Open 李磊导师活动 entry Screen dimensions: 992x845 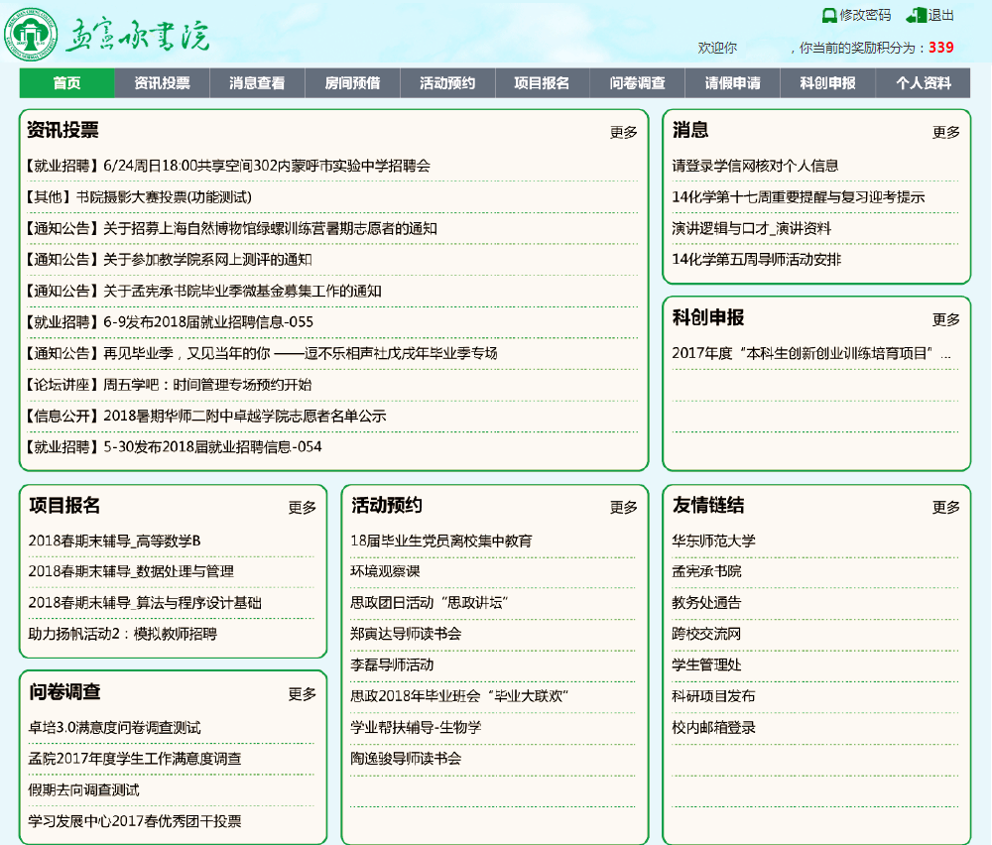pos(392,664)
